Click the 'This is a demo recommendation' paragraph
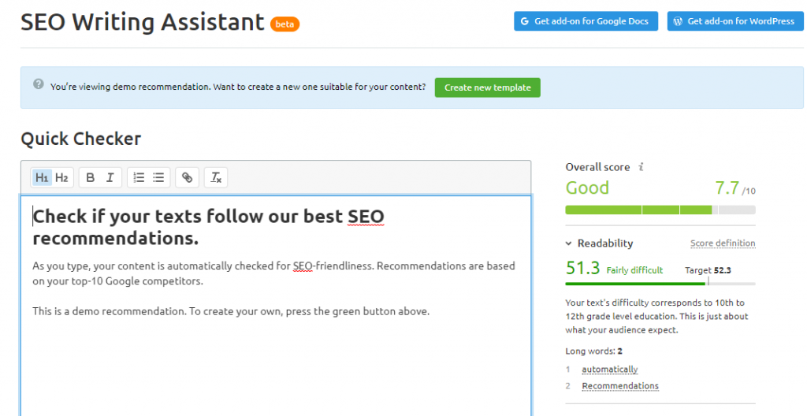 [x=231, y=311]
